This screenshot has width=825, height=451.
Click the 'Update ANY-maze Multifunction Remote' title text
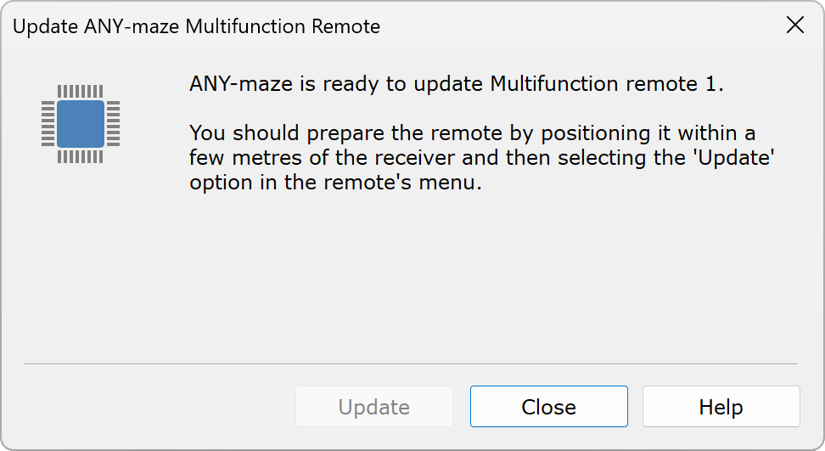tap(196, 26)
